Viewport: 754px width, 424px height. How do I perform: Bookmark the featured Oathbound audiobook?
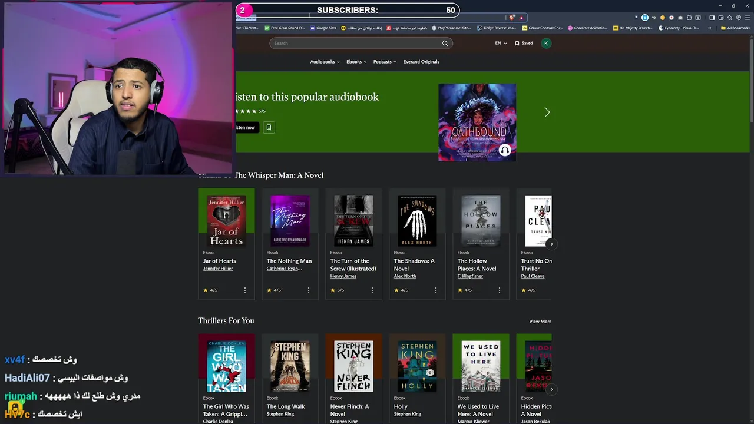269,127
